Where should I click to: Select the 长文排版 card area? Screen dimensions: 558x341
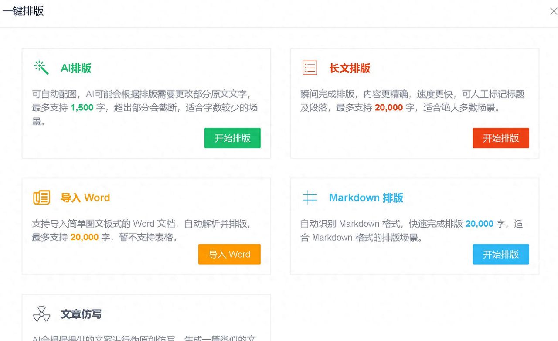tap(414, 103)
